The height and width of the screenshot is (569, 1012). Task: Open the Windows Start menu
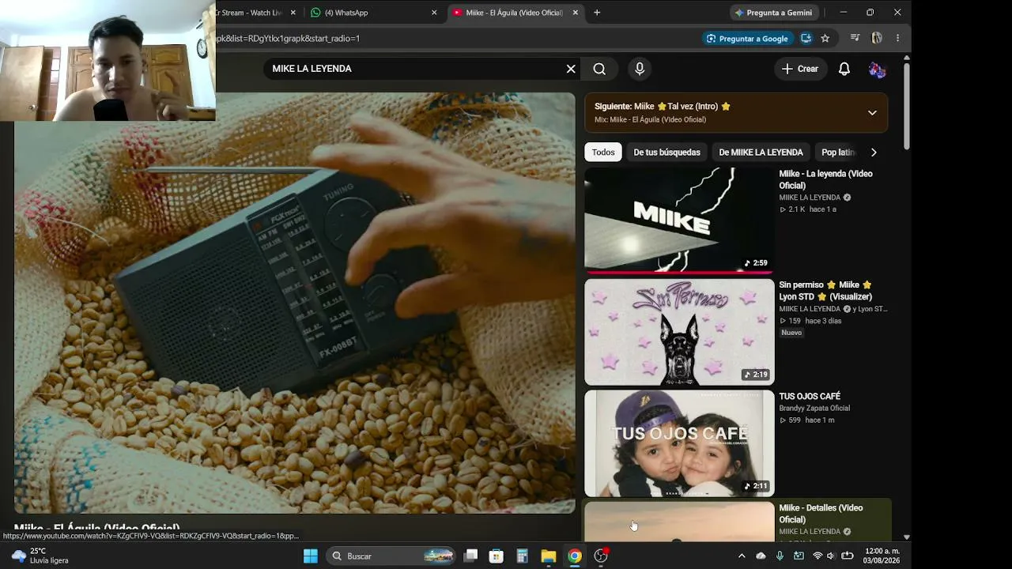tap(311, 556)
